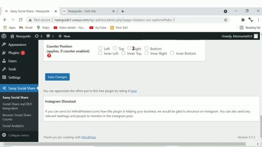The image size is (262, 147).
Task: Open the Sassy Social Share submenu link
Action: pyautogui.click(x=16, y=97)
